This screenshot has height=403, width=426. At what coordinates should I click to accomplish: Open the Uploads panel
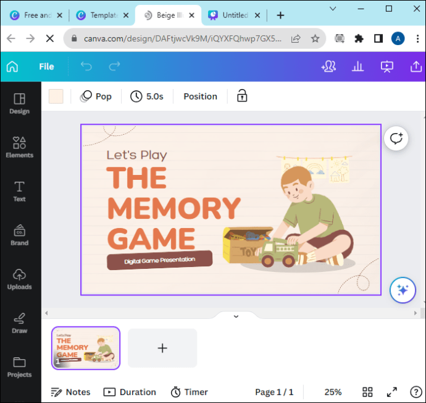[20, 279]
